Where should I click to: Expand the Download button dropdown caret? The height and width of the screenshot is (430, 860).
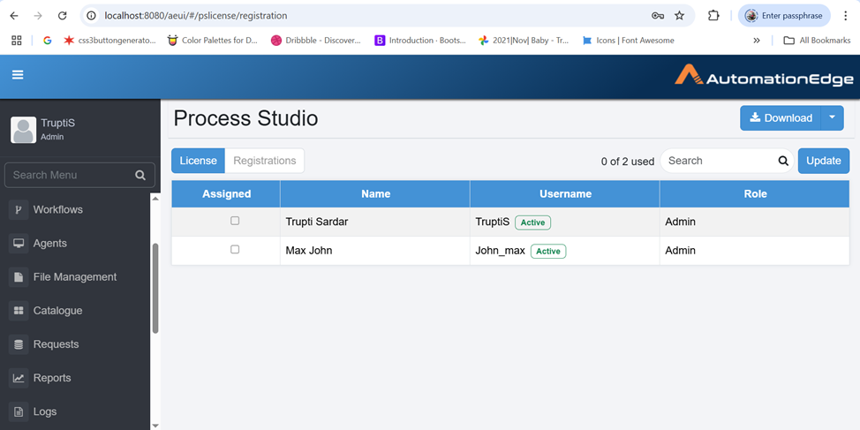click(x=832, y=118)
